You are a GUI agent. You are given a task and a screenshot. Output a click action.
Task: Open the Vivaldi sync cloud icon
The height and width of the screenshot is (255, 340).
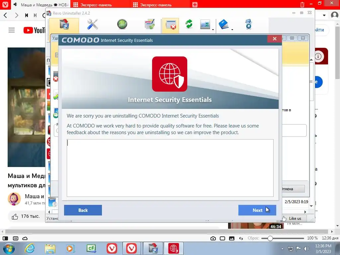click(25, 238)
